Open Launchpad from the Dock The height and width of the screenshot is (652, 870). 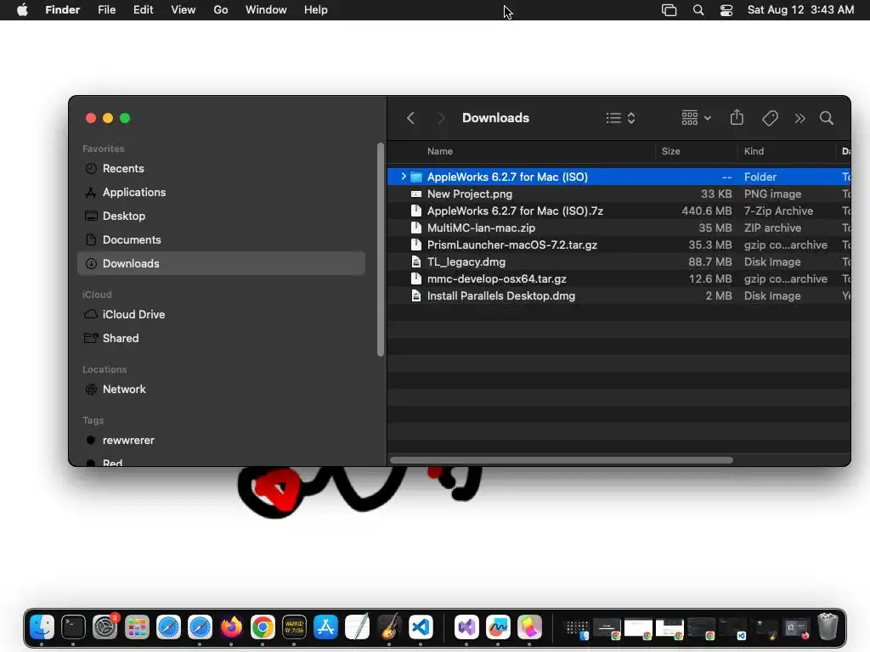click(137, 627)
